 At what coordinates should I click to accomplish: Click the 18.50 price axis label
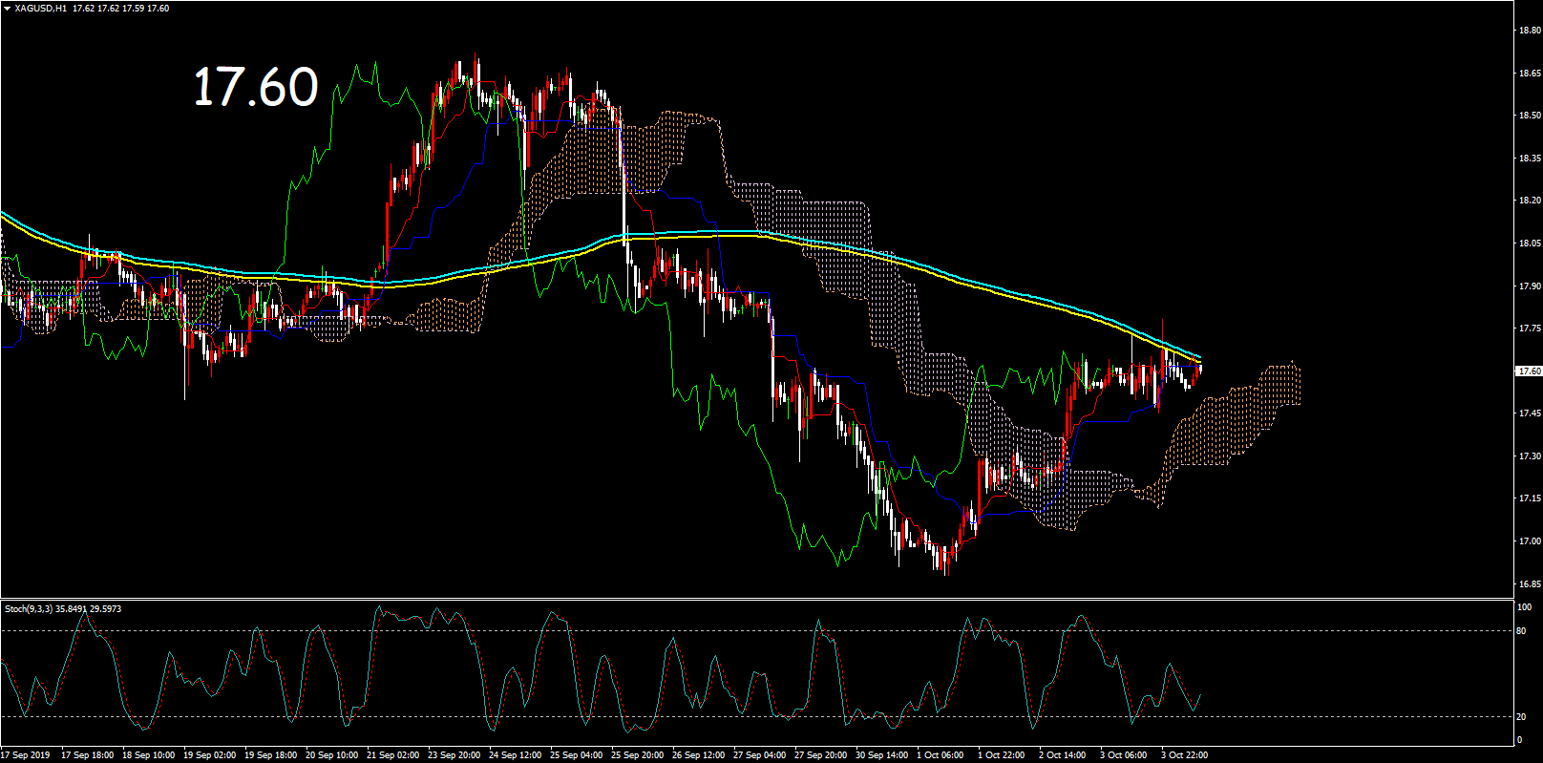[1530, 116]
